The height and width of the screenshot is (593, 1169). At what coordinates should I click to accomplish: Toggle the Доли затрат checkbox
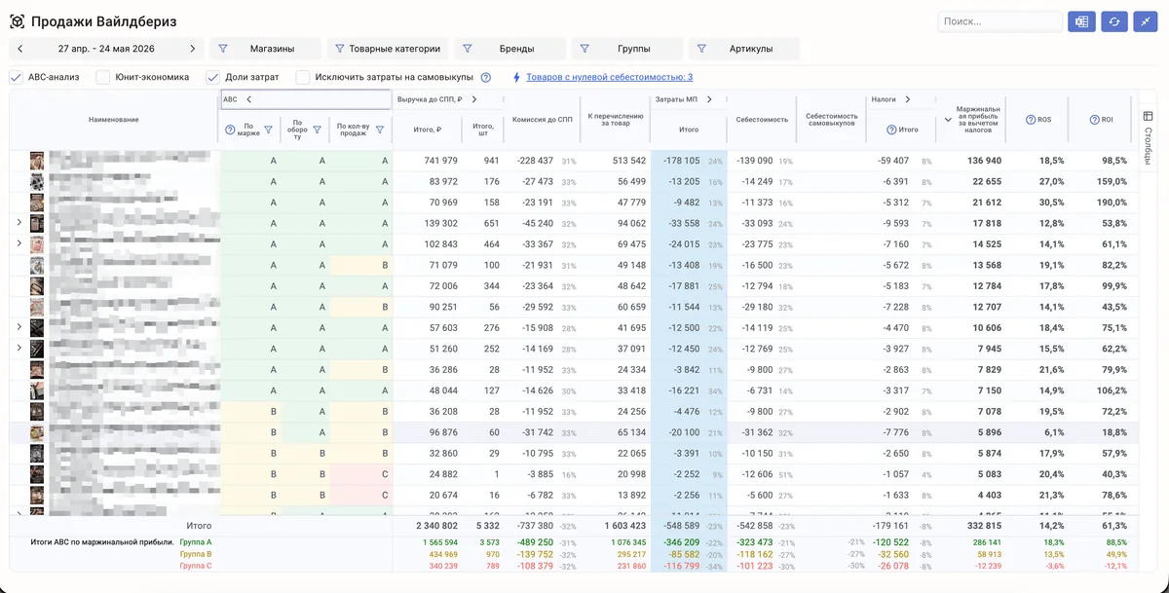(213, 77)
